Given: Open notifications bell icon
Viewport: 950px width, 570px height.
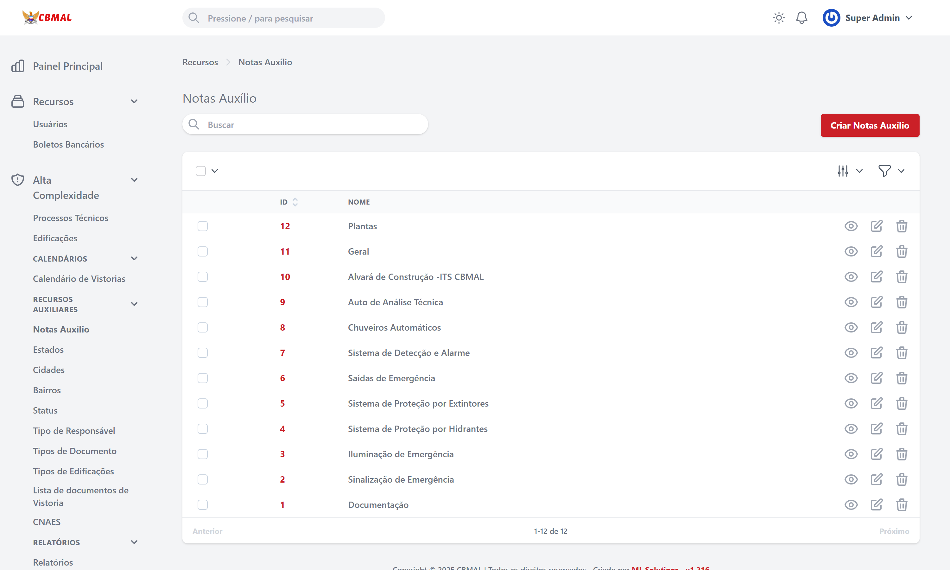Looking at the screenshot, I should [801, 18].
